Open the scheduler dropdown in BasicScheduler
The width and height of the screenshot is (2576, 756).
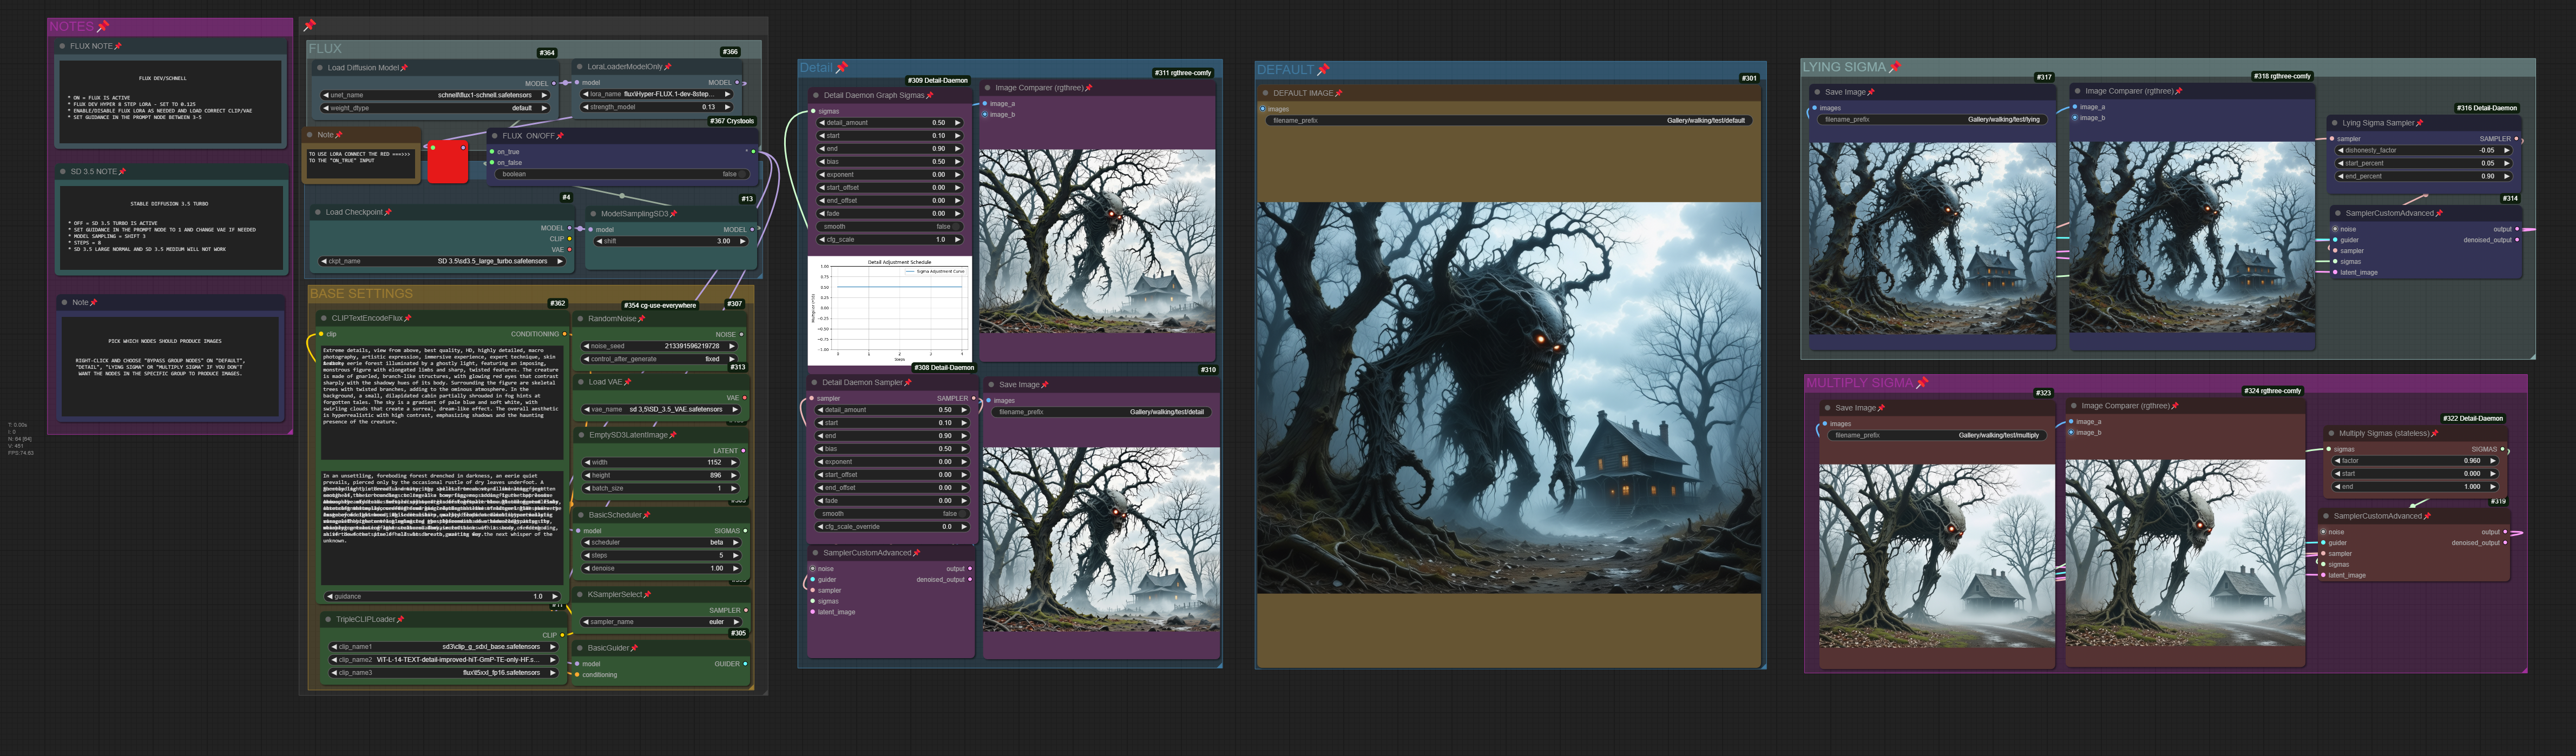[661, 542]
